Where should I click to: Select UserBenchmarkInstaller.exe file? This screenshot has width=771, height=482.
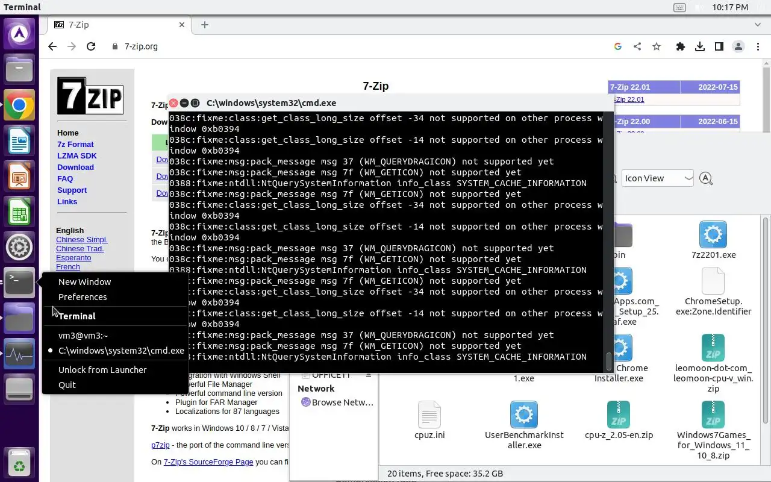524,425
